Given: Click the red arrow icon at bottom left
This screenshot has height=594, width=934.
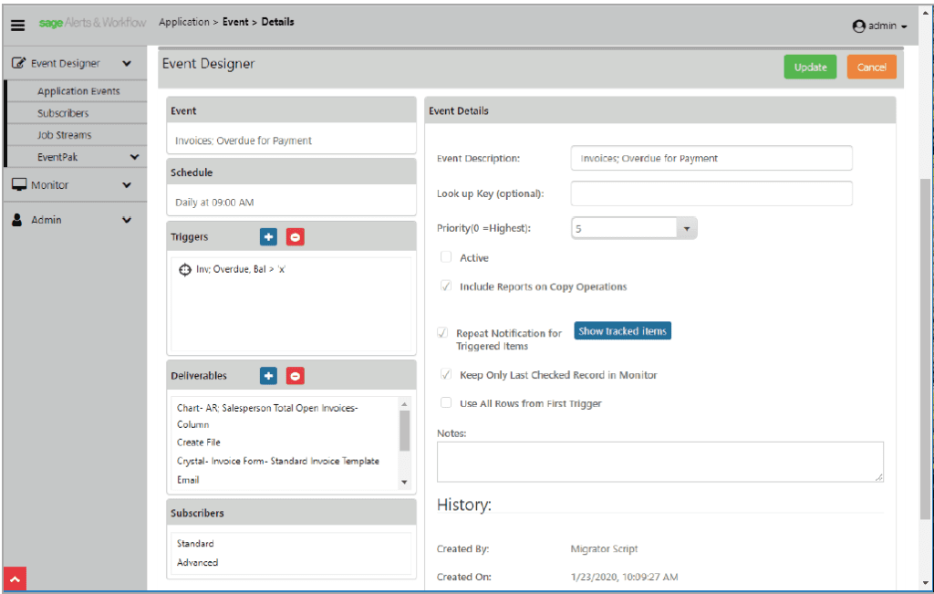Looking at the screenshot, I should 15,579.
